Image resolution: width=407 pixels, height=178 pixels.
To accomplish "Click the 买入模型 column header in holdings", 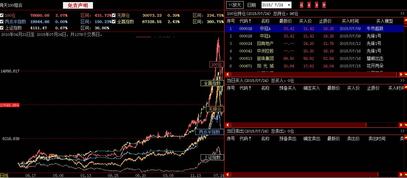I will tap(385, 21).
